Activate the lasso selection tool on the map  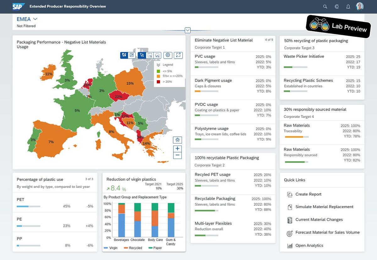coord(157,55)
